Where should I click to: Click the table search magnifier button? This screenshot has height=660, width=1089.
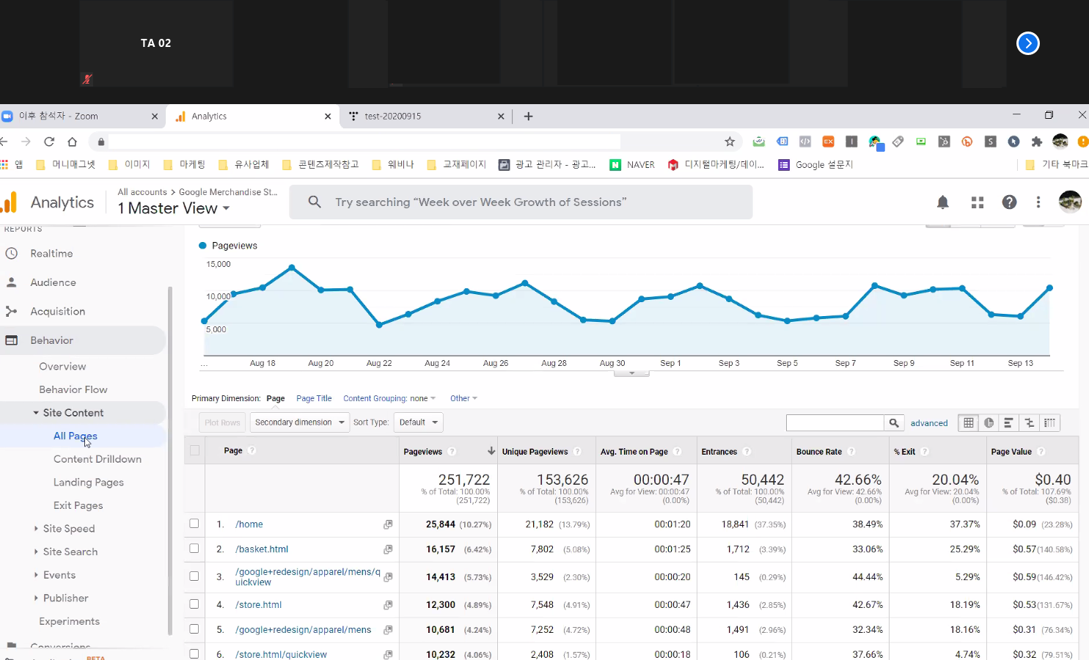894,422
